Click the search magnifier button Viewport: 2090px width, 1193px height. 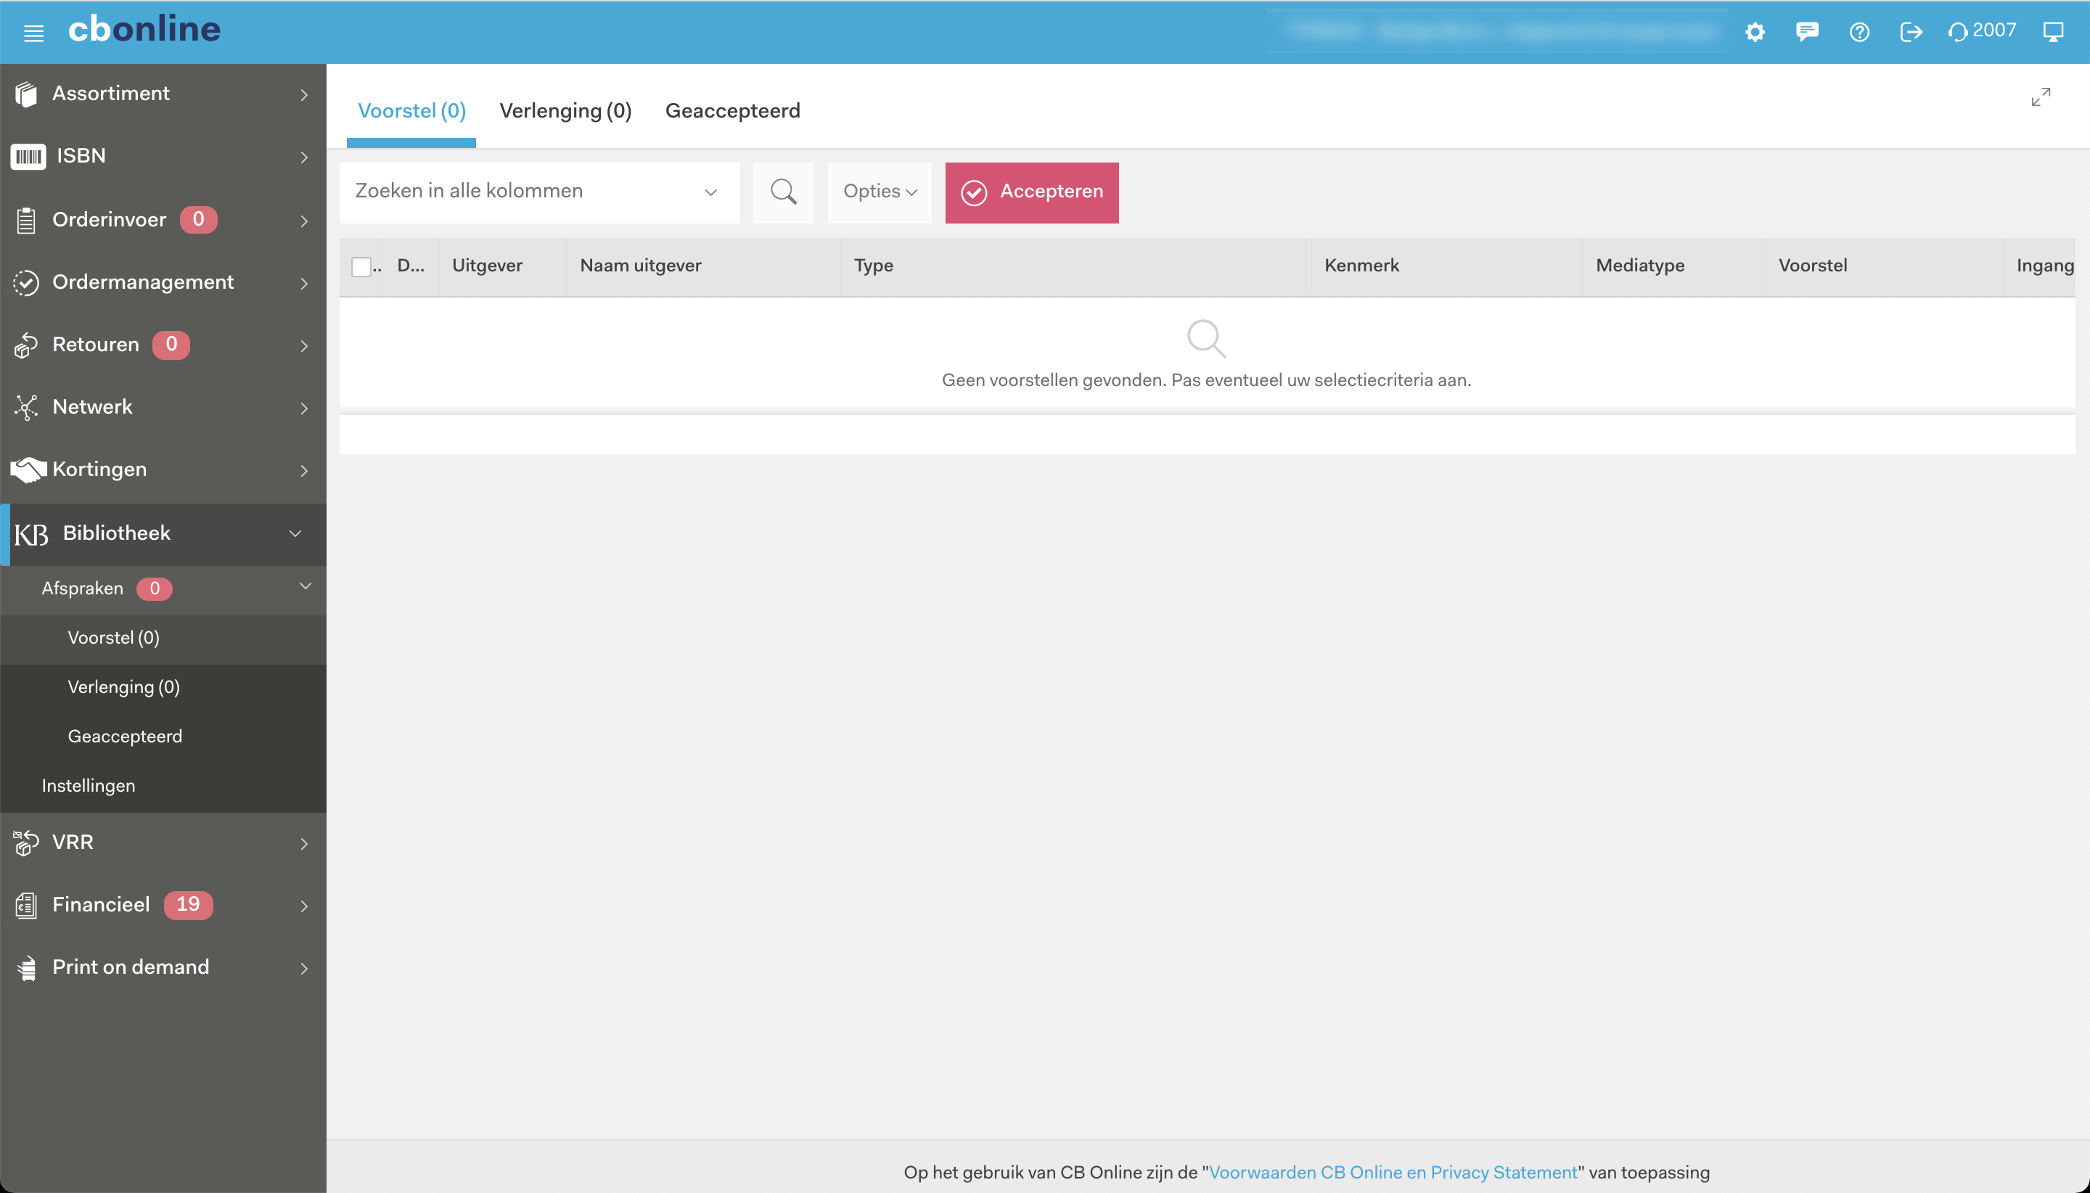pyautogui.click(x=783, y=192)
